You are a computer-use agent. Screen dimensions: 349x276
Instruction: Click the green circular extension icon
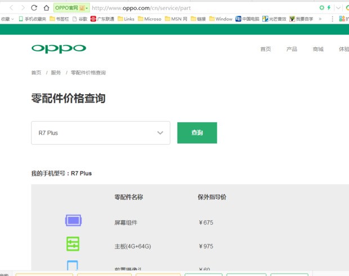click(321, 8)
